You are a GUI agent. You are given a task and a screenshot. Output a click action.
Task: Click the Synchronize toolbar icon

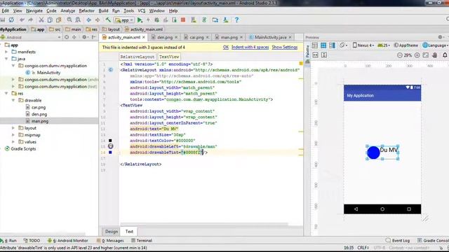(11, 20)
